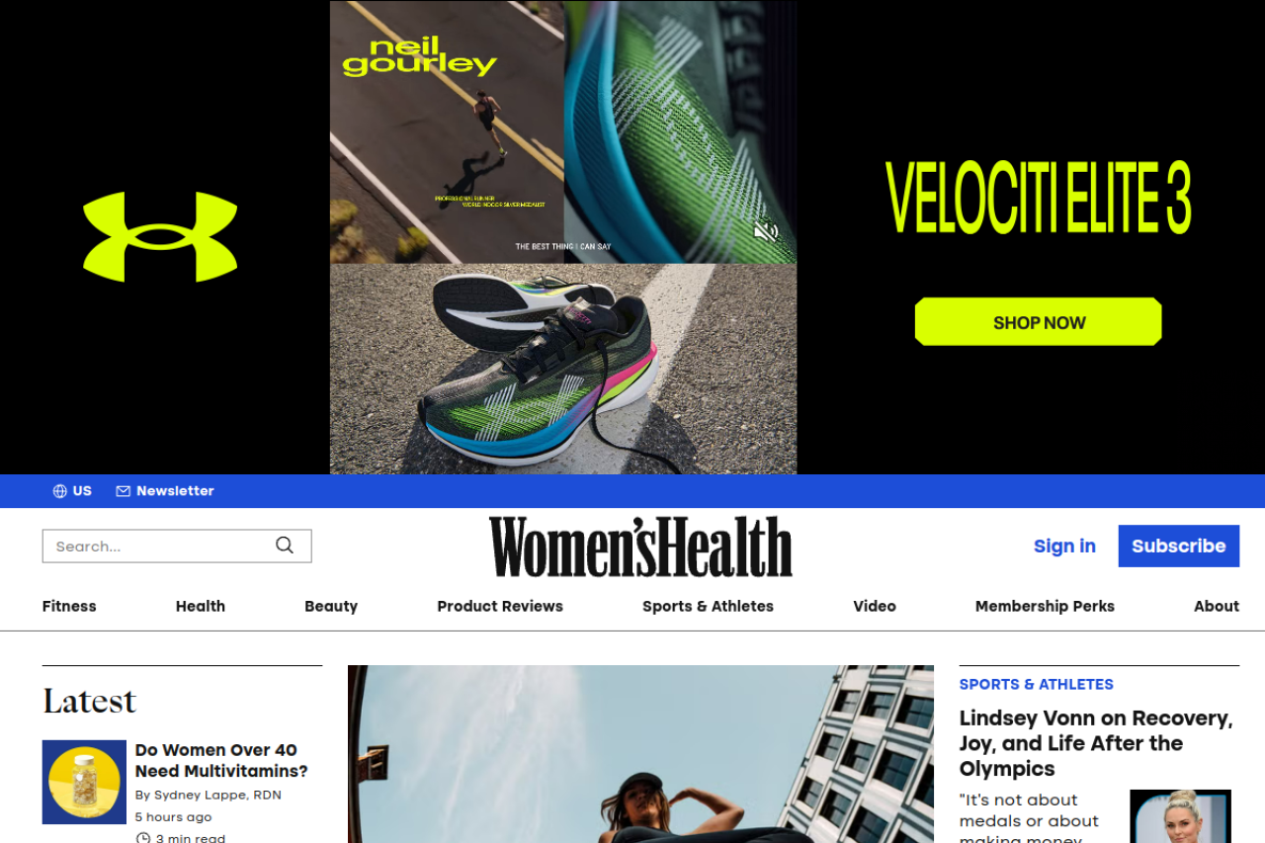The image size is (1265, 843).
Task: Click the Sign in link
Action: pos(1064,547)
